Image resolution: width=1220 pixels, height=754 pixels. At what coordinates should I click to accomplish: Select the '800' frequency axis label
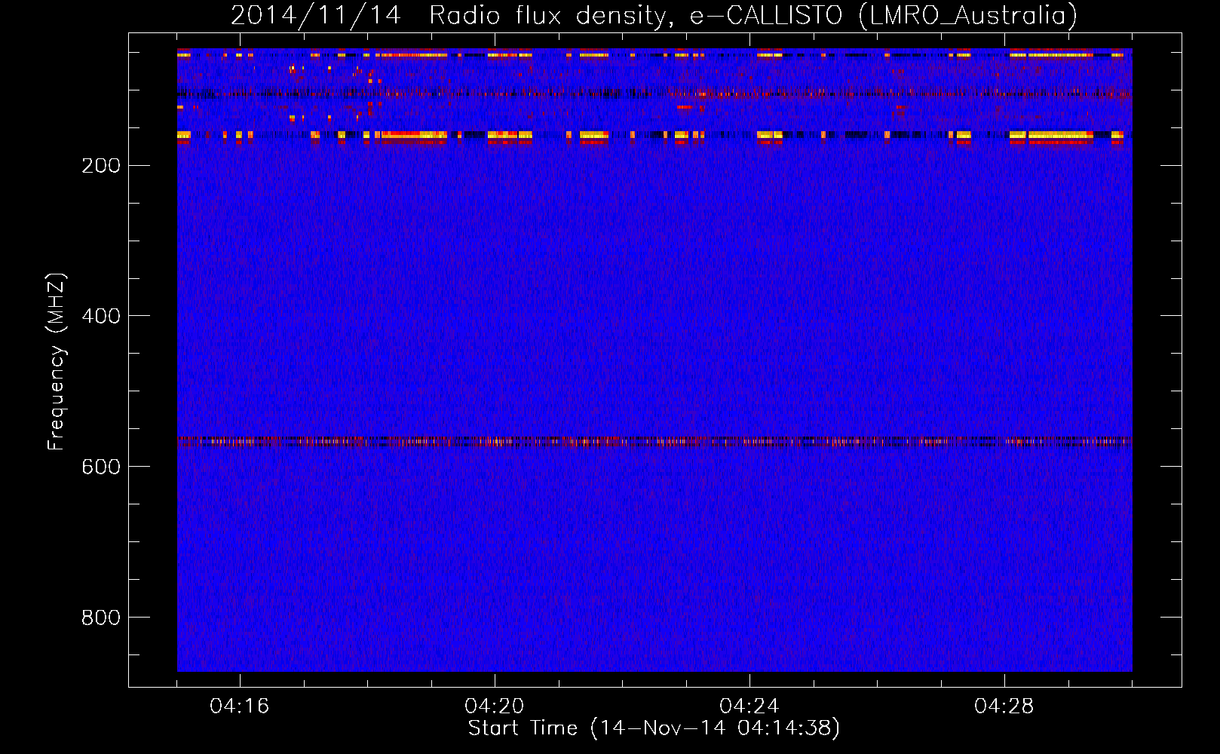(101, 618)
